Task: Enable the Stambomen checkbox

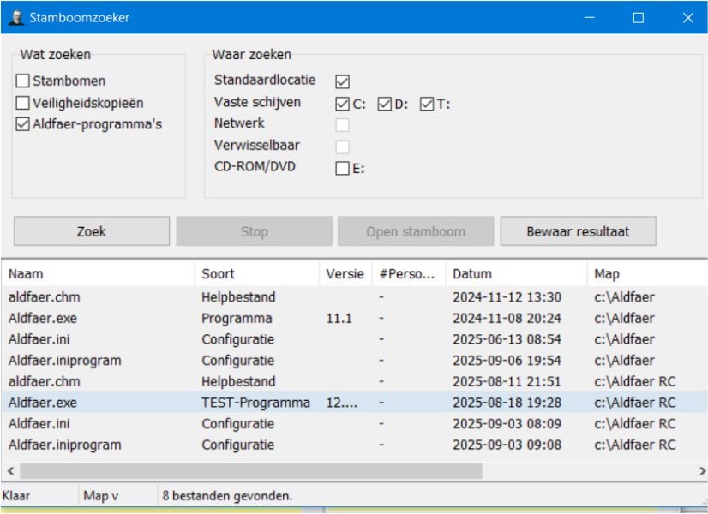Action: [x=22, y=81]
